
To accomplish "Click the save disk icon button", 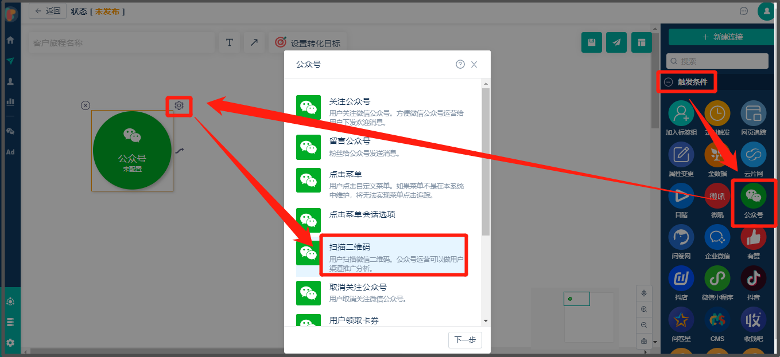I will tap(592, 42).
